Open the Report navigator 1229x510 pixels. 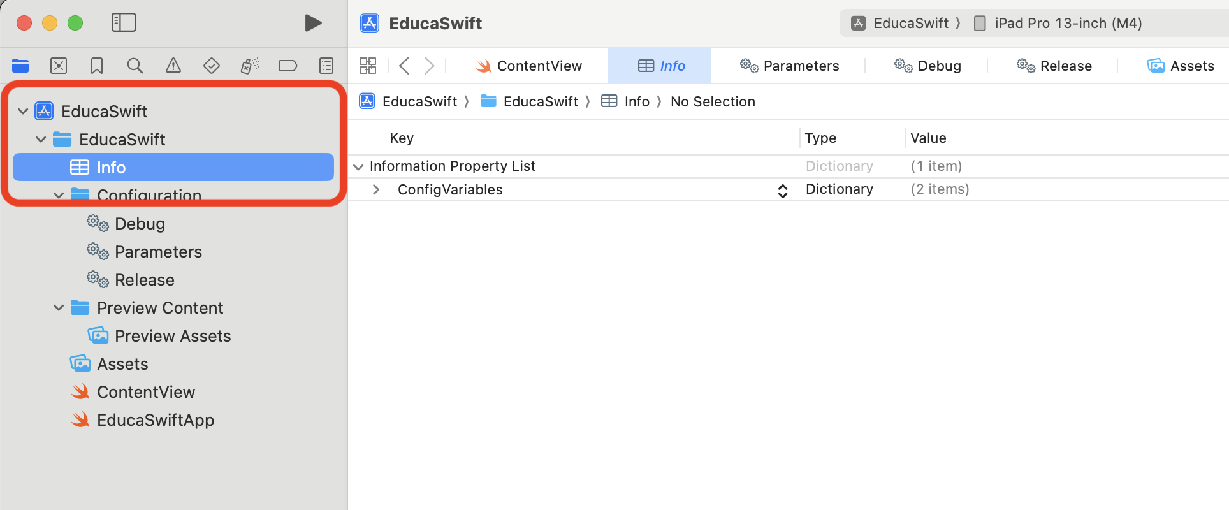326,66
